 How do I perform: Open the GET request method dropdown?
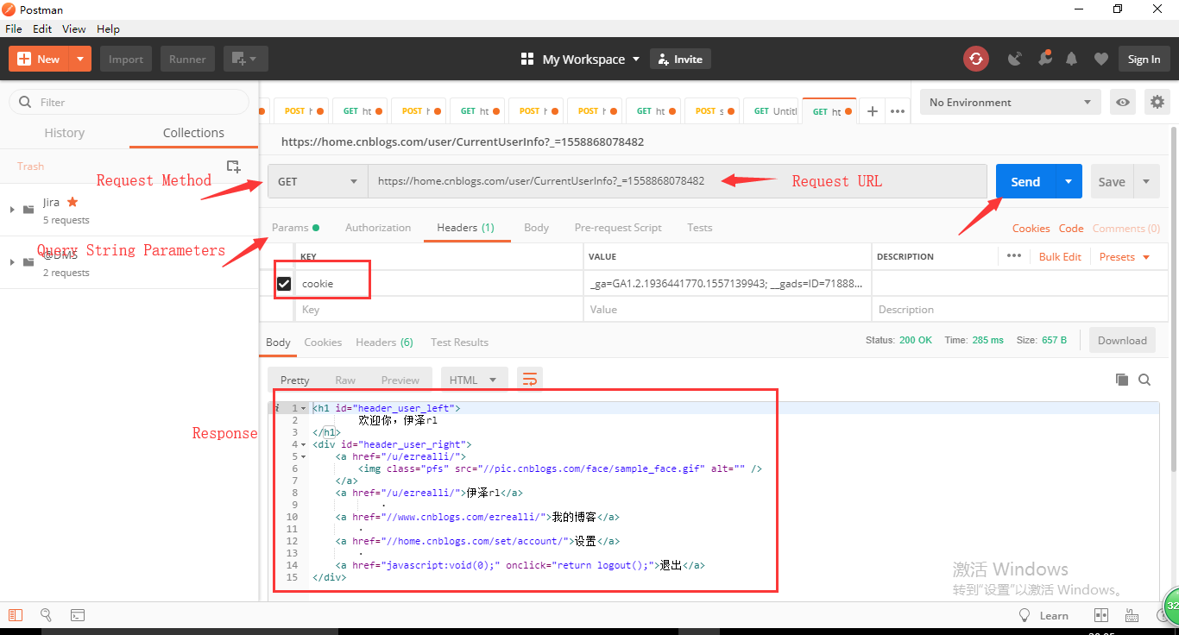click(318, 181)
